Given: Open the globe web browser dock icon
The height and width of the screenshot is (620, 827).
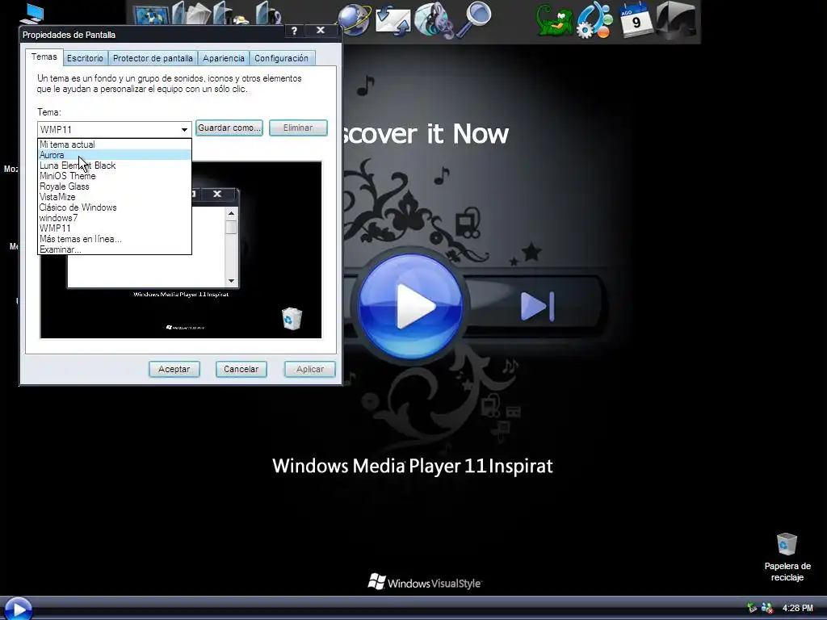Looking at the screenshot, I should point(354,19).
